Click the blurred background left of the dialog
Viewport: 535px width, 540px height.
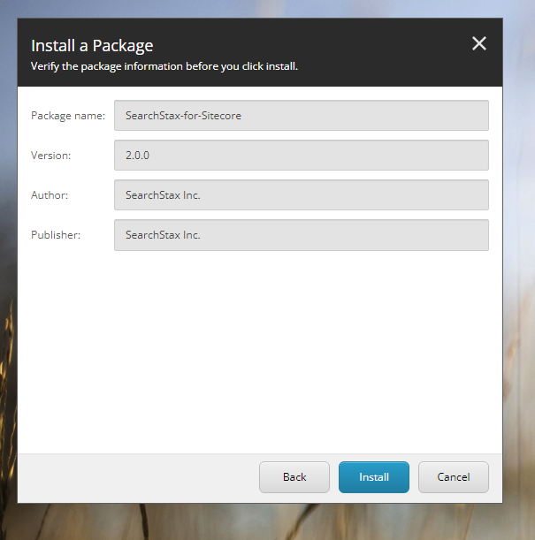click(x=8, y=265)
